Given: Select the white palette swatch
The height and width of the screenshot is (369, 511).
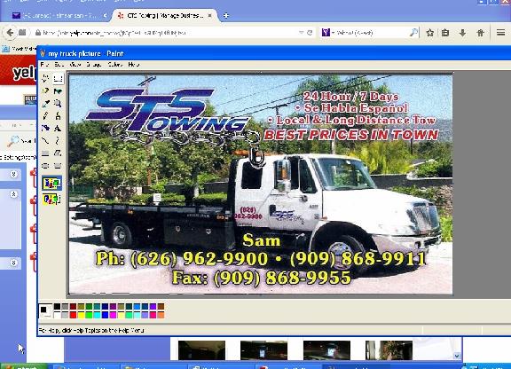Looking at the screenshot, I should [57, 315].
